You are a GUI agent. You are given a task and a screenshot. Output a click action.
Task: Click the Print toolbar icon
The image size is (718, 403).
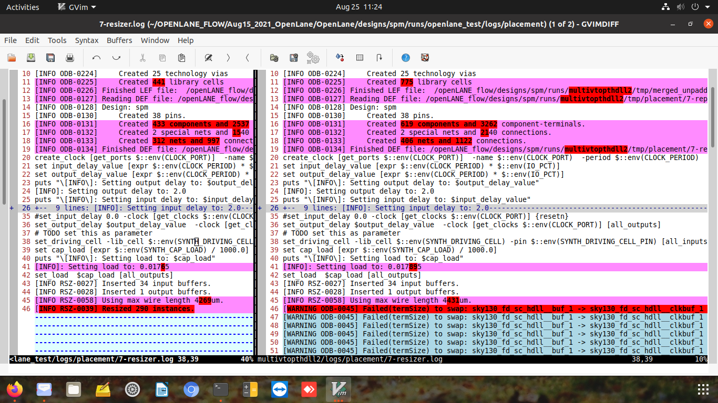point(70,58)
